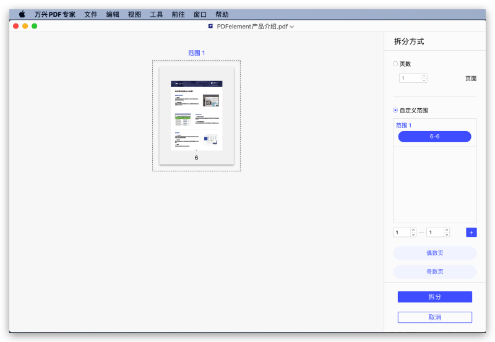Choose the 奇数页 odd pages button
The image size is (495, 342).
tap(435, 271)
